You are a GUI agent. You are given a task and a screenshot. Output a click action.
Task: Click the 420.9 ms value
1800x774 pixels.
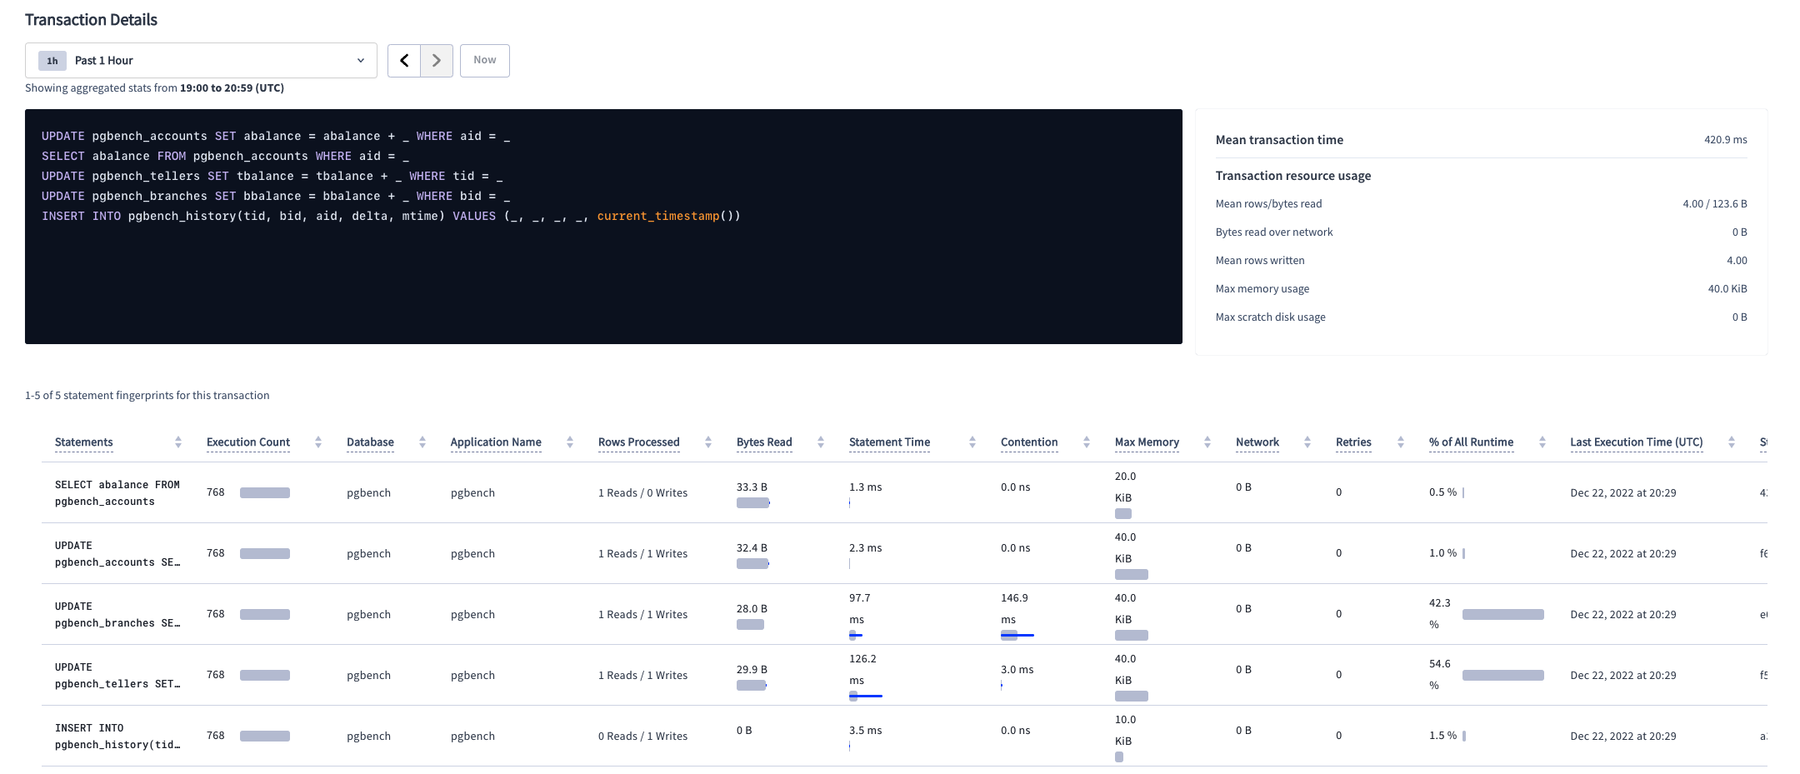tap(1725, 140)
